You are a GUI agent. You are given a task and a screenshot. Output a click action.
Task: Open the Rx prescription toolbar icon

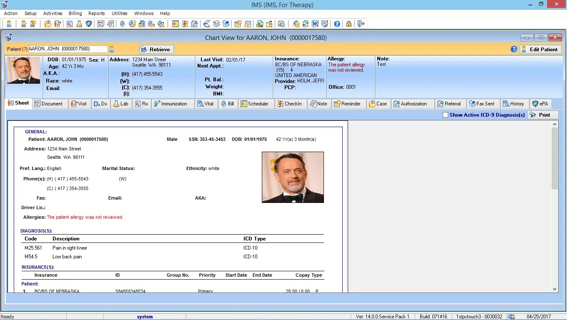(x=70, y=24)
